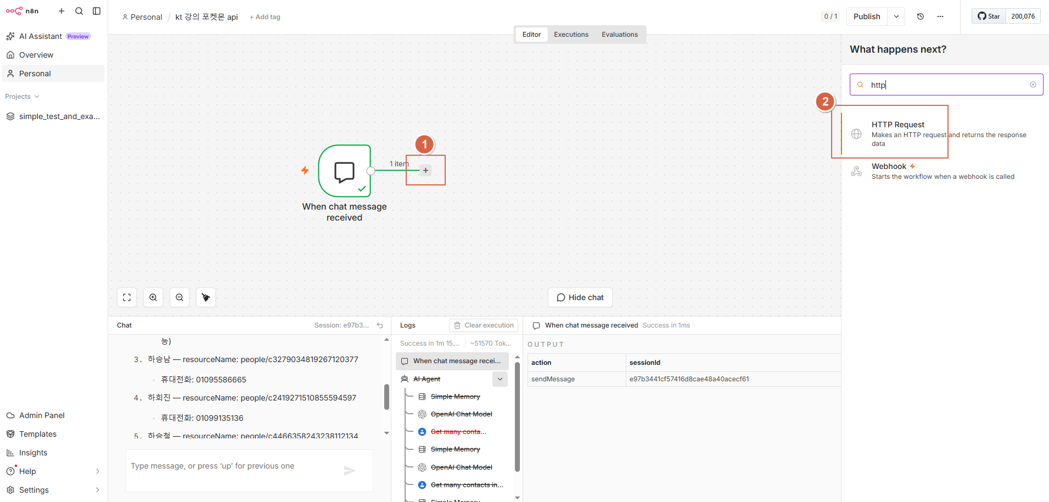Collapse the AI Agent log entry
Image resolution: width=1049 pixels, height=502 pixels.
tap(500, 379)
